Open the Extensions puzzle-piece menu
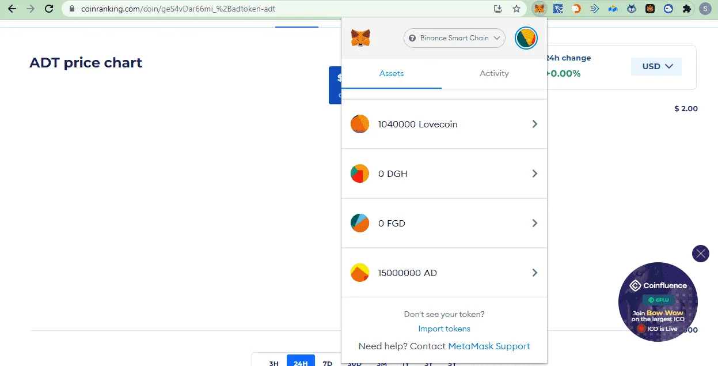The width and height of the screenshot is (718, 366). (686, 9)
